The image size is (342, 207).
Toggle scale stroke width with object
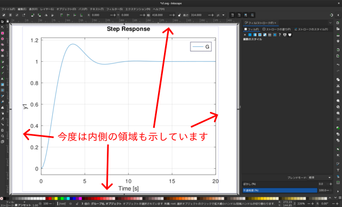click(x=232, y=15)
